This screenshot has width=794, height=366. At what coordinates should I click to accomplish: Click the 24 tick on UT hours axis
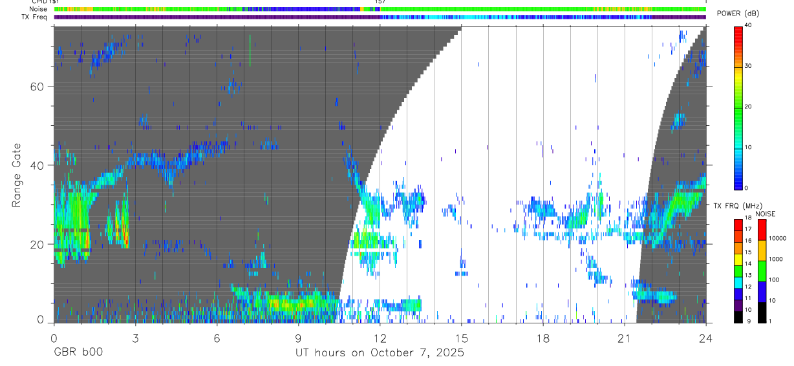pos(706,338)
